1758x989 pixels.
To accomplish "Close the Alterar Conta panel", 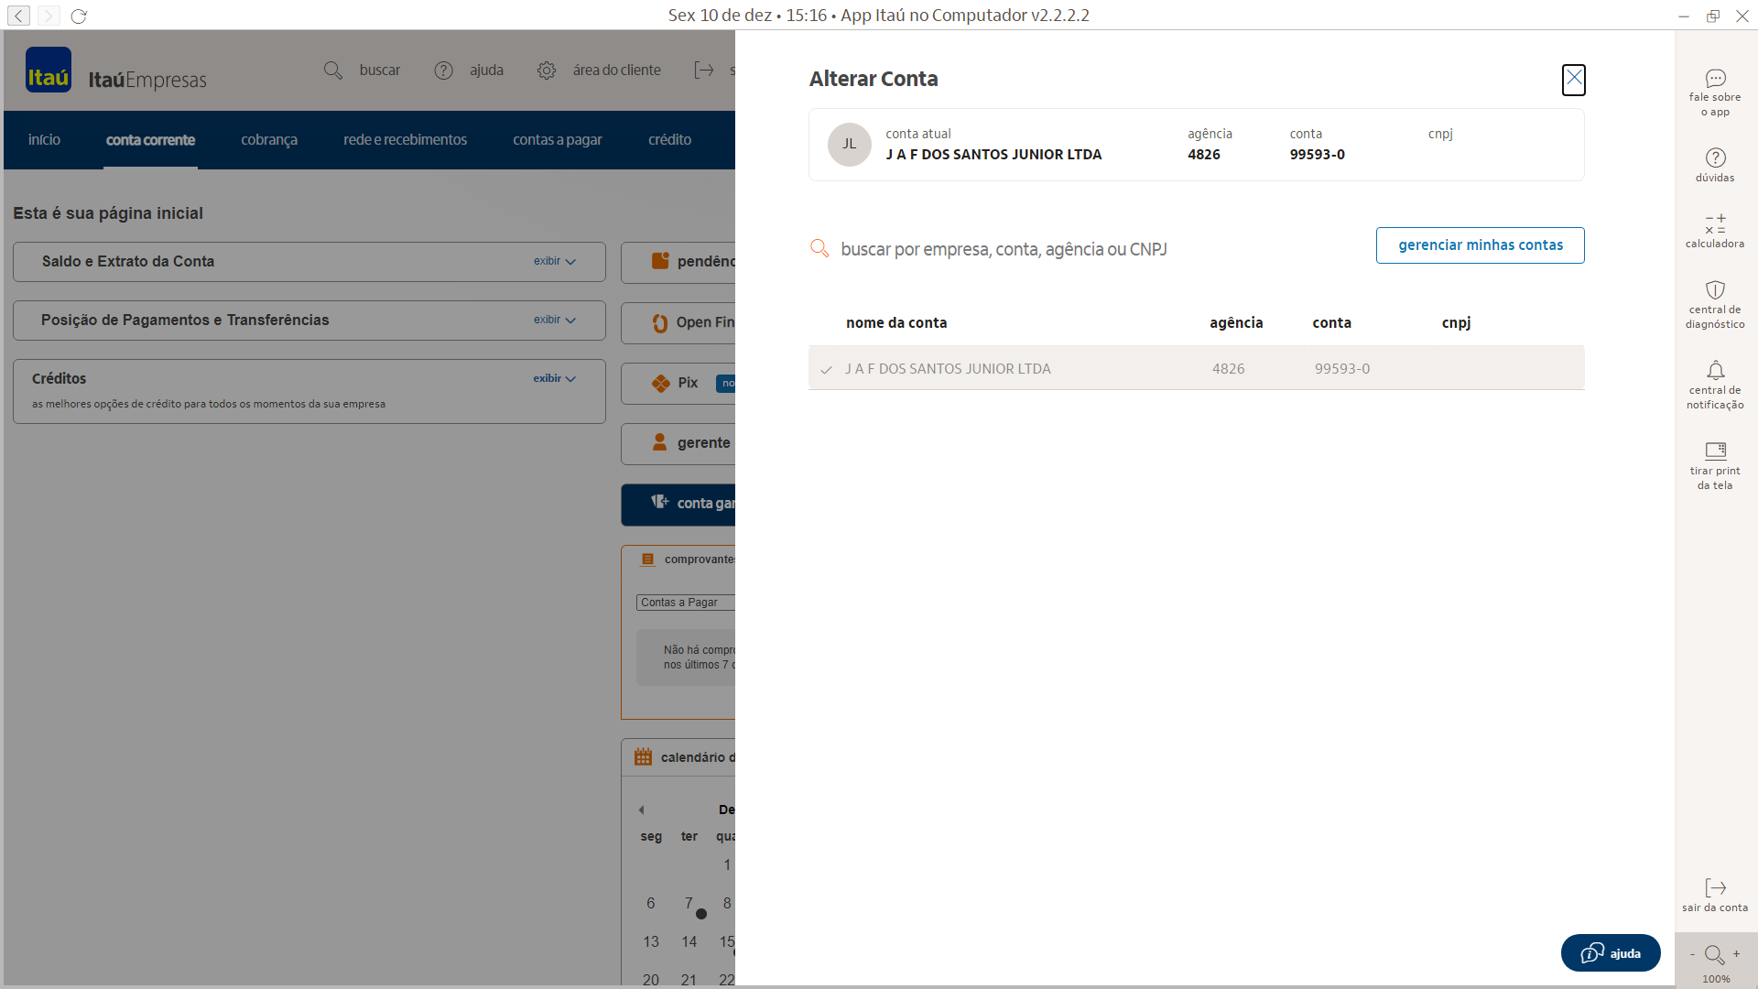I will (1573, 80).
